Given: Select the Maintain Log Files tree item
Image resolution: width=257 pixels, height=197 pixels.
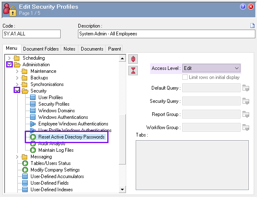Looking at the screenshot, I should click(x=56, y=150).
